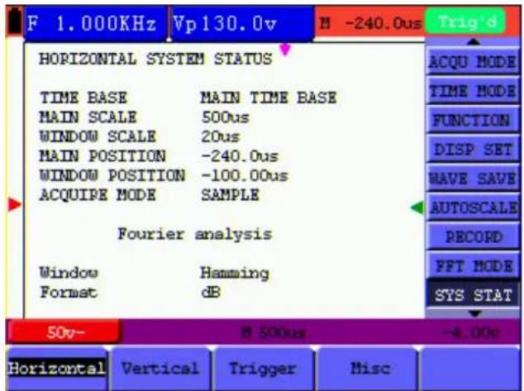
Task: Click the ACQUIRE MODE label
Action: coord(98,195)
